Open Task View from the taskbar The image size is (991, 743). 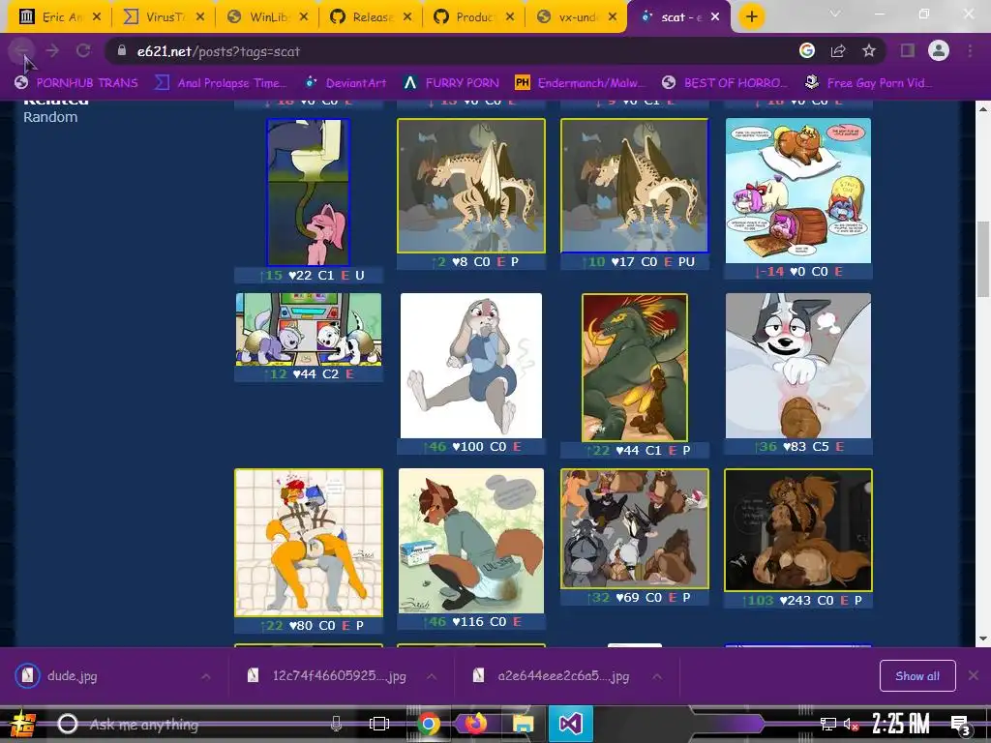tap(379, 724)
